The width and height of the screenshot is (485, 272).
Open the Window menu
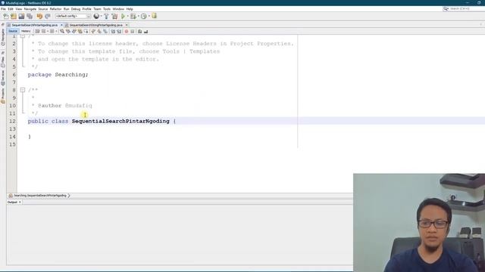click(118, 9)
